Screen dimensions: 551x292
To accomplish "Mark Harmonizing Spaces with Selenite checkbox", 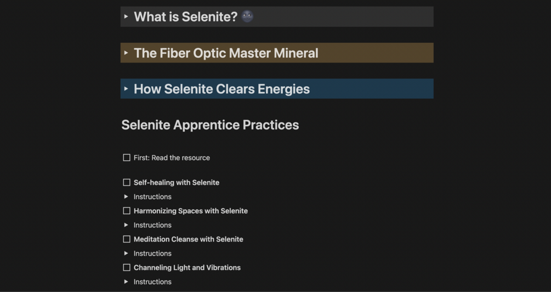I will (x=127, y=211).
